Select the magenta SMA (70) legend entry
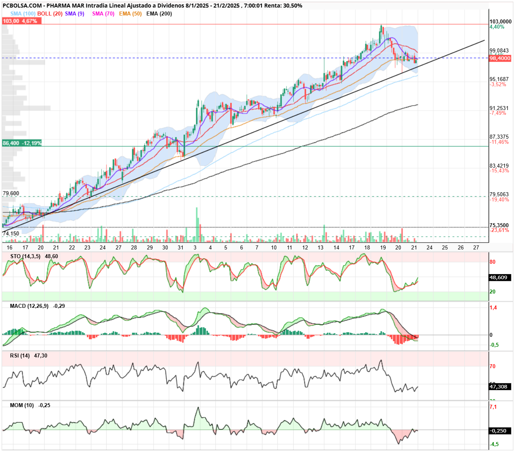The height and width of the screenshot is (452, 515). [103, 14]
